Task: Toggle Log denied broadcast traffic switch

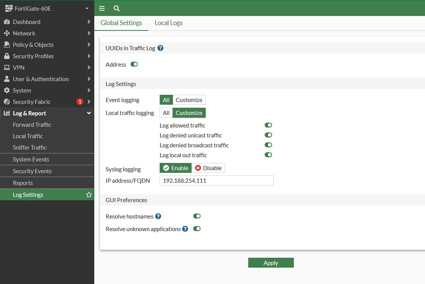Action: tap(268, 145)
